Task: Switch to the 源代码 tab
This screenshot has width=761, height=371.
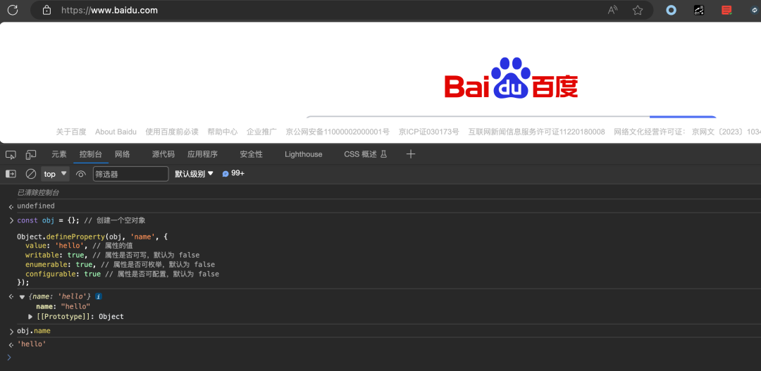Action: pos(163,154)
